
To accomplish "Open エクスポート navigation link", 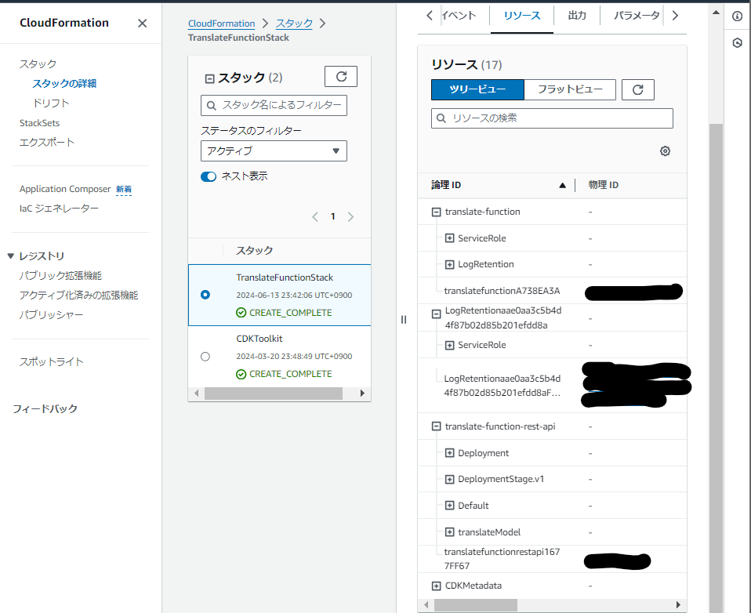I will click(x=47, y=142).
